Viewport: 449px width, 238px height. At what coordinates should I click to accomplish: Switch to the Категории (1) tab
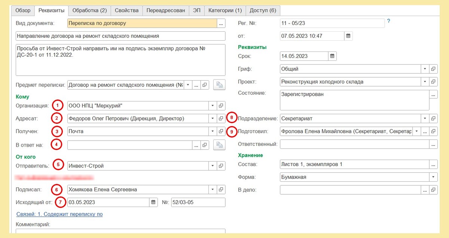225,10
